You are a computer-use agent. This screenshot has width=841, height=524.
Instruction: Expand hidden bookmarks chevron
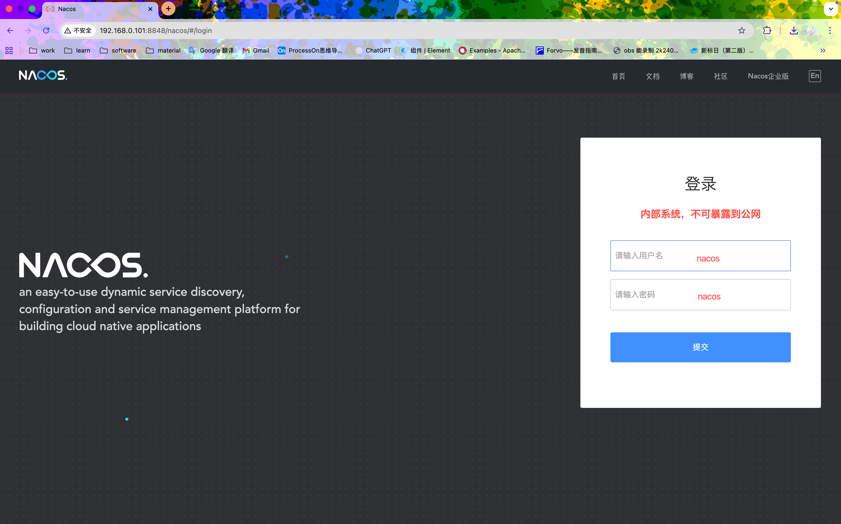click(823, 51)
